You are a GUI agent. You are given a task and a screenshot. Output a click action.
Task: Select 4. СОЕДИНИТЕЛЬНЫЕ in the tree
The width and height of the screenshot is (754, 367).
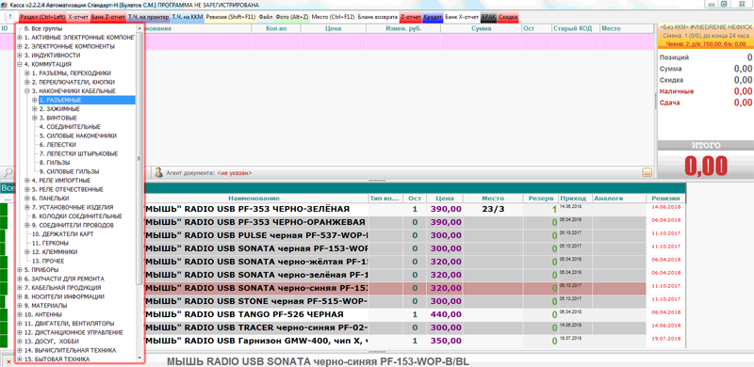click(x=70, y=127)
